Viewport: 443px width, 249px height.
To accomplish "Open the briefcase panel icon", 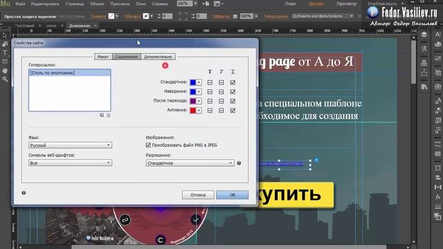I will pos(437,86).
